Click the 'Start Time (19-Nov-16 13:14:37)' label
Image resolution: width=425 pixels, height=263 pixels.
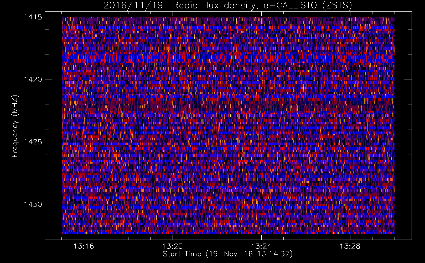click(x=228, y=254)
